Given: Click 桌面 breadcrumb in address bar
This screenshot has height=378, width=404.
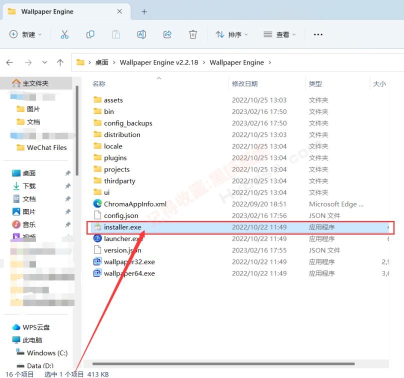Looking at the screenshot, I should [102, 62].
